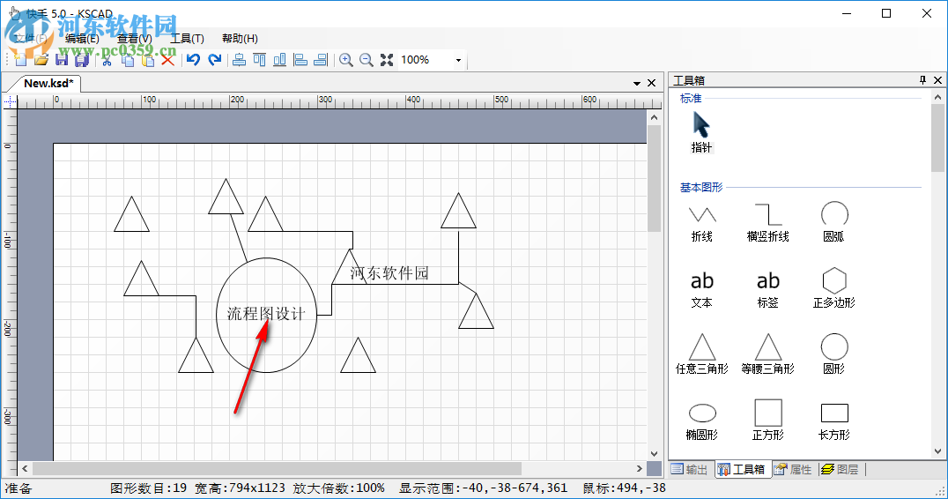Click the 图形数目:19 status bar entry
The image size is (948, 499).
148,488
